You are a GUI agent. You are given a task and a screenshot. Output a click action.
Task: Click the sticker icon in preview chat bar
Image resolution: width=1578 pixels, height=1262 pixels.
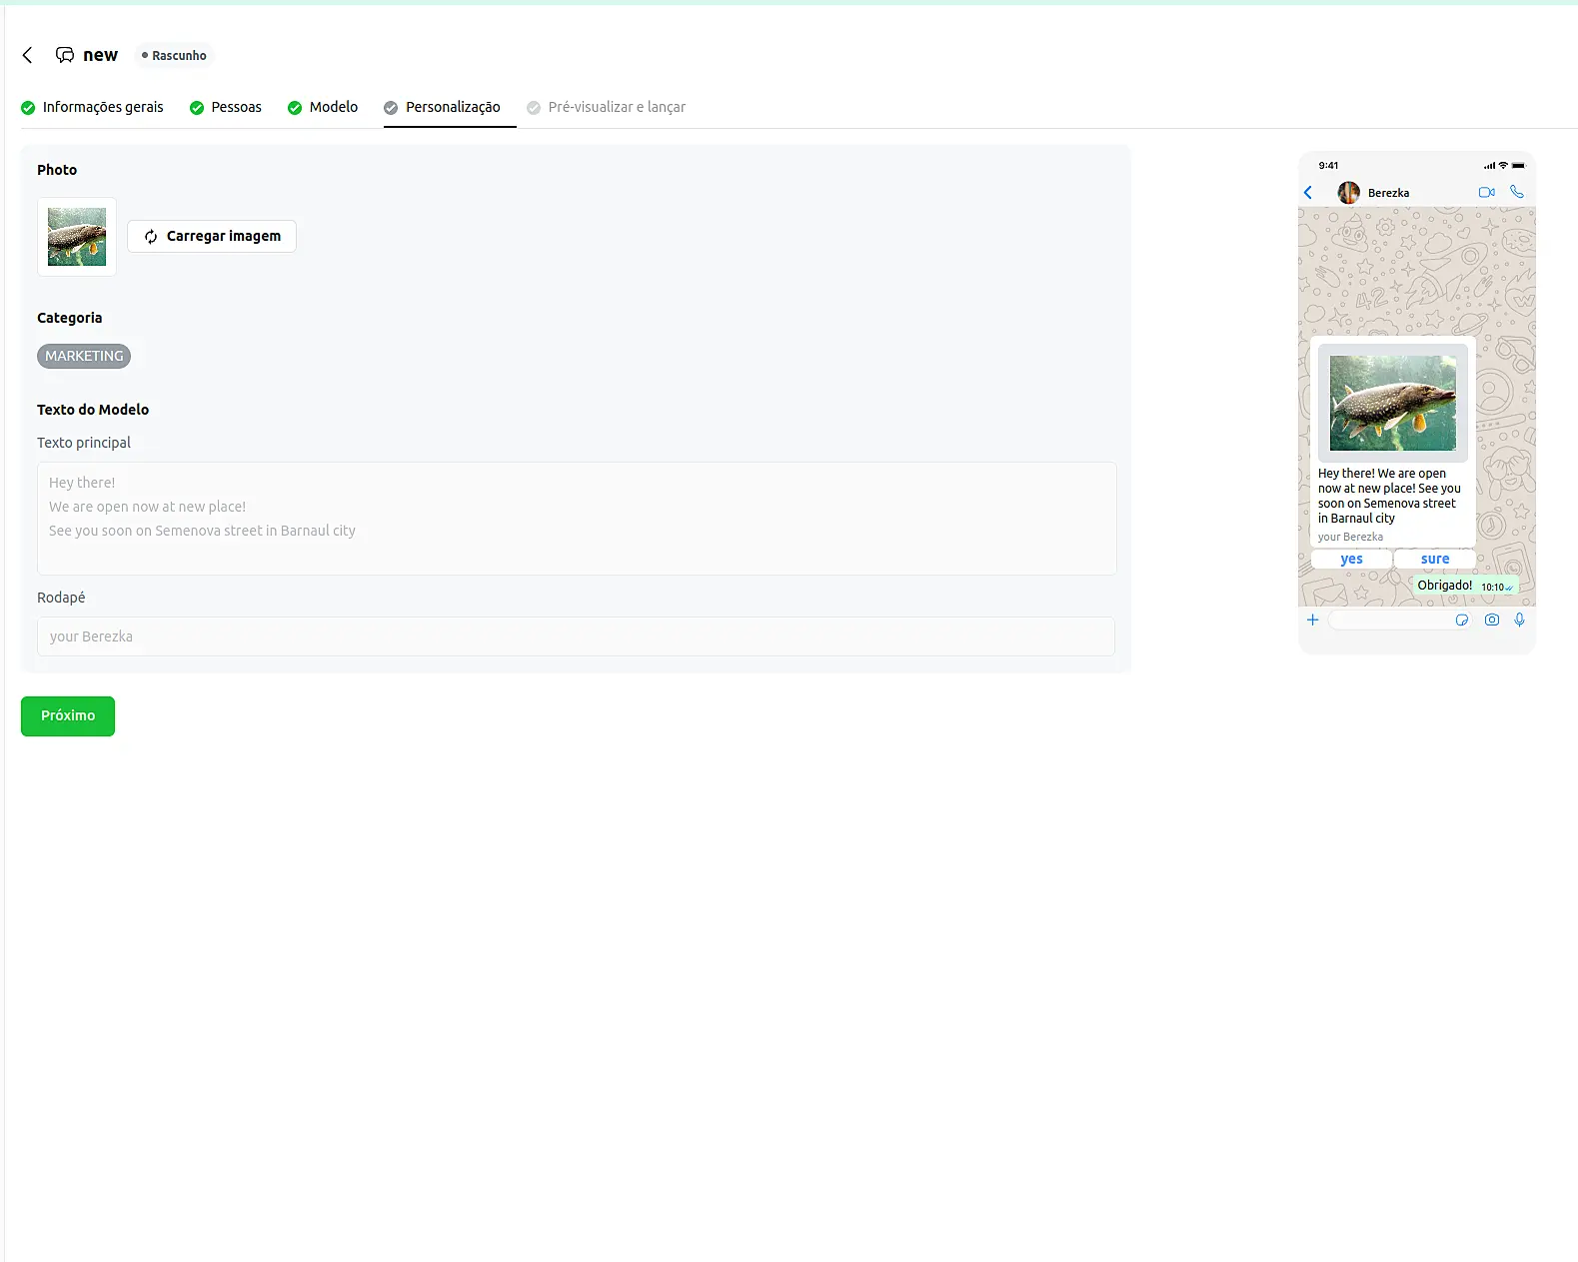[1462, 621]
